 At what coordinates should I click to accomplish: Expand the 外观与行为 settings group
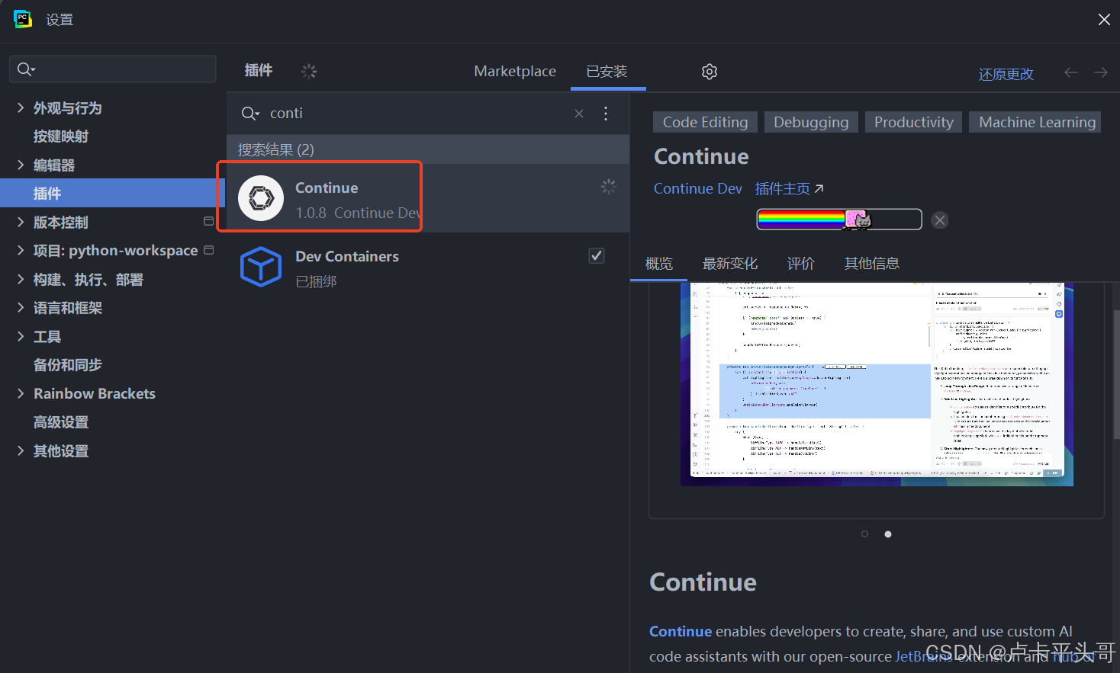pyautogui.click(x=21, y=108)
